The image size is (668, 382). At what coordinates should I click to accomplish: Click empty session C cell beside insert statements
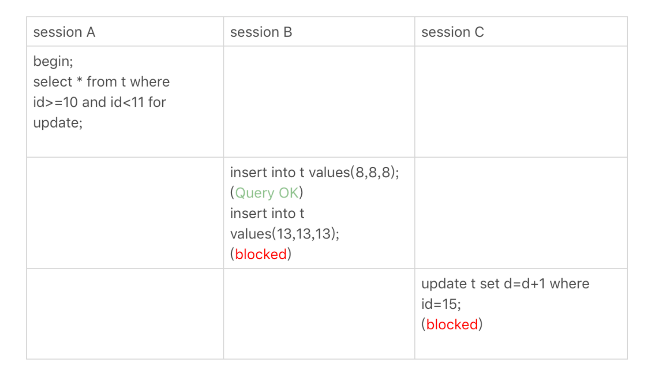tap(521, 213)
